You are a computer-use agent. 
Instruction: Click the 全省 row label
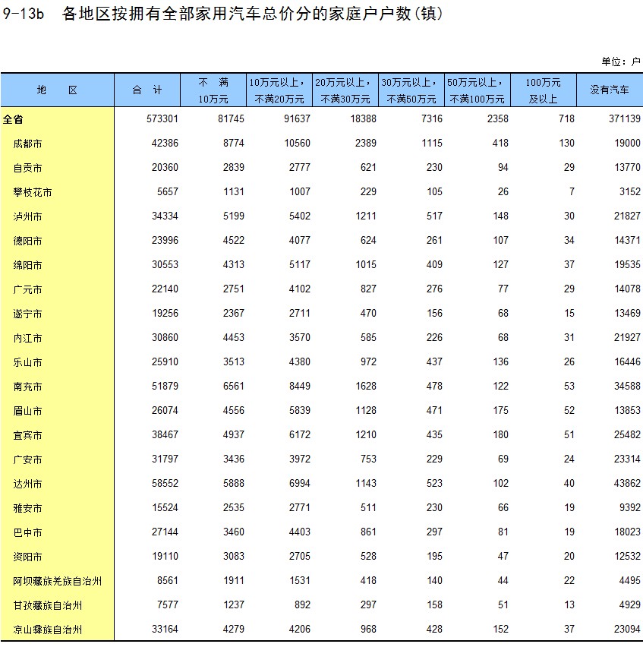click(13, 119)
